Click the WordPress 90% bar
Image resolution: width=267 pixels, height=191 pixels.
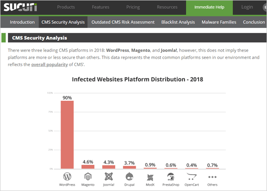tap(67, 135)
